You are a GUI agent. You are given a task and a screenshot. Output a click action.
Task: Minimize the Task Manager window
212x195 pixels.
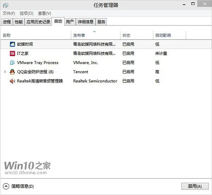coord(184,5)
